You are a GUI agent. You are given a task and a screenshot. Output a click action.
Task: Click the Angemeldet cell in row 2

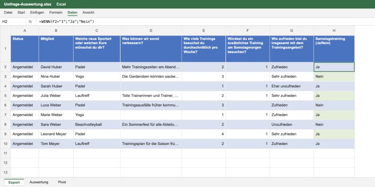pos(25,67)
